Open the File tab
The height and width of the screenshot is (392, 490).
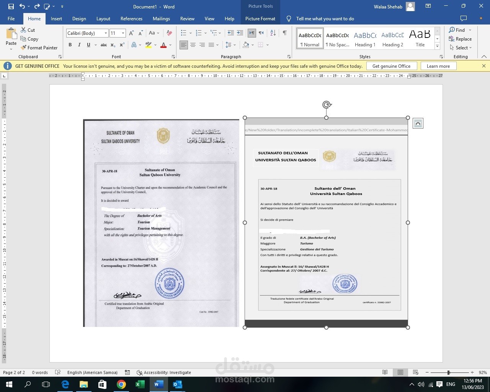(x=11, y=18)
